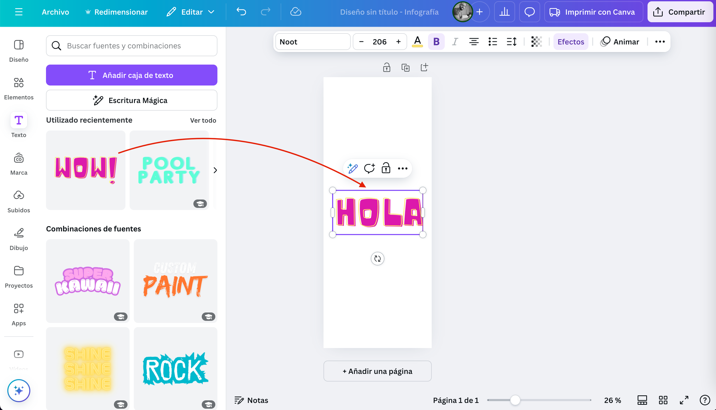Click the line spacing icon
The height and width of the screenshot is (410, 716).
(511, 42)
